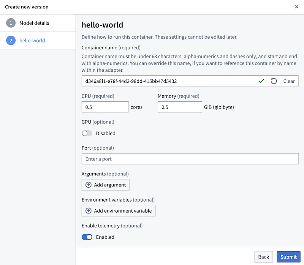Screen dimensions: 304x265
Task: Add argument to the container
Action: click(x=106, y=185)
